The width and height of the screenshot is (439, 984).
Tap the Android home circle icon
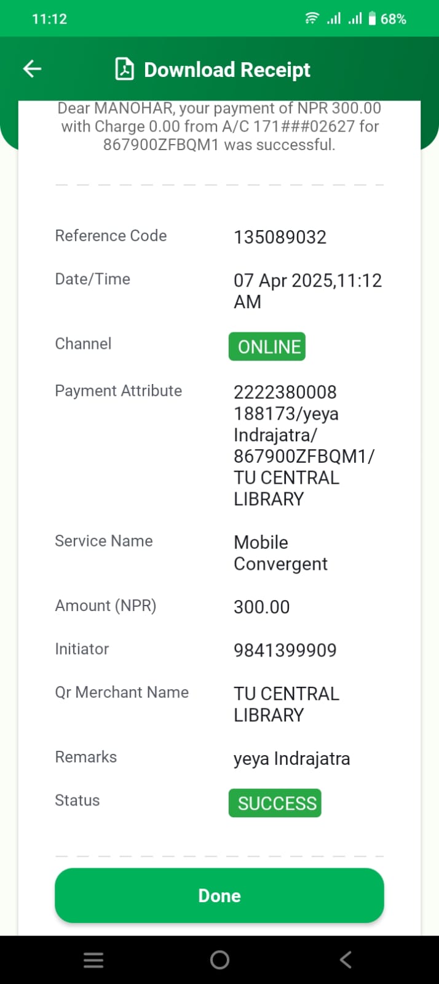219,960
